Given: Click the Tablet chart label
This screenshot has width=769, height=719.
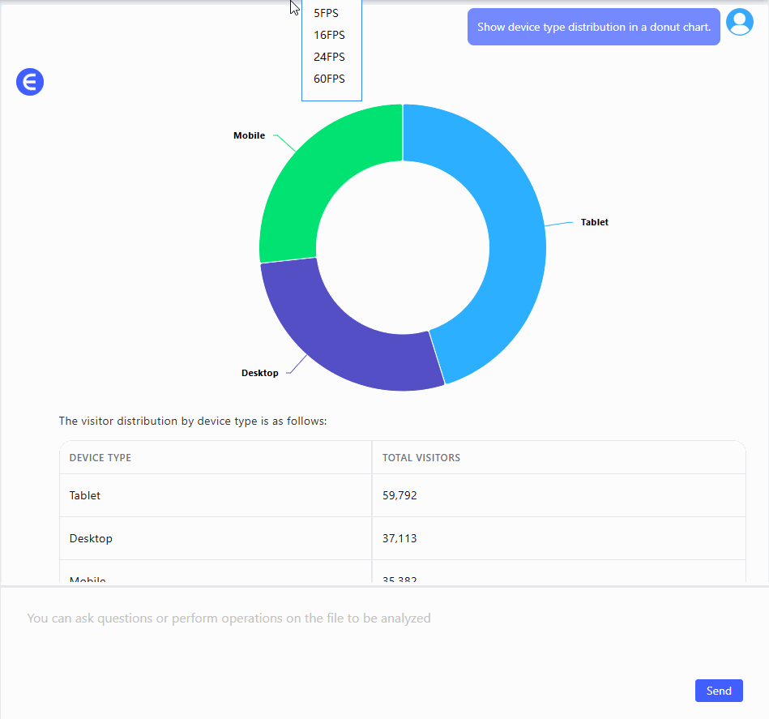Looking at the screenshot, I should [x=594, y=222].
